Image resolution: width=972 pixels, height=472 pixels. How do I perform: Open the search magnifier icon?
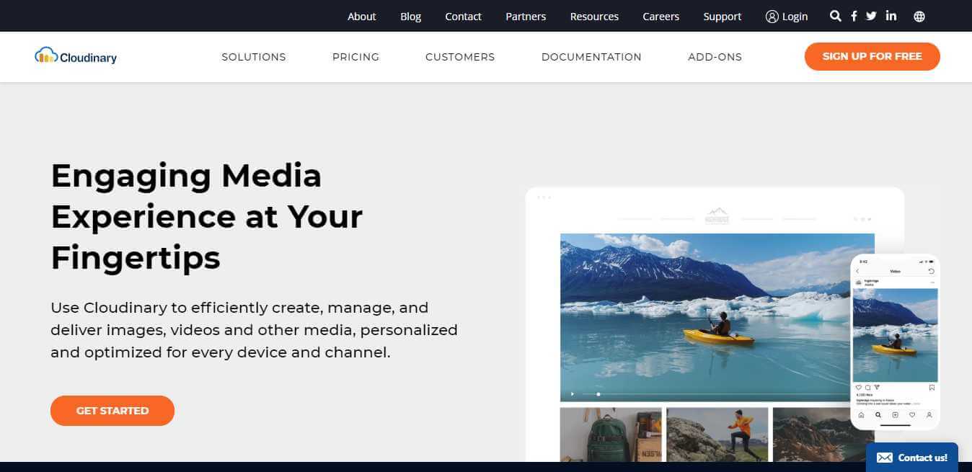click(836, 16)
